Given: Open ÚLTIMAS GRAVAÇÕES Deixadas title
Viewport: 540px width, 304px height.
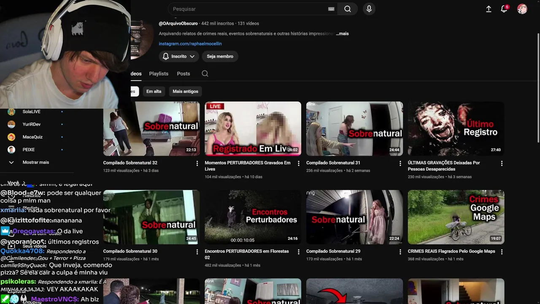Looking at the screenshot, I should 444,166.
